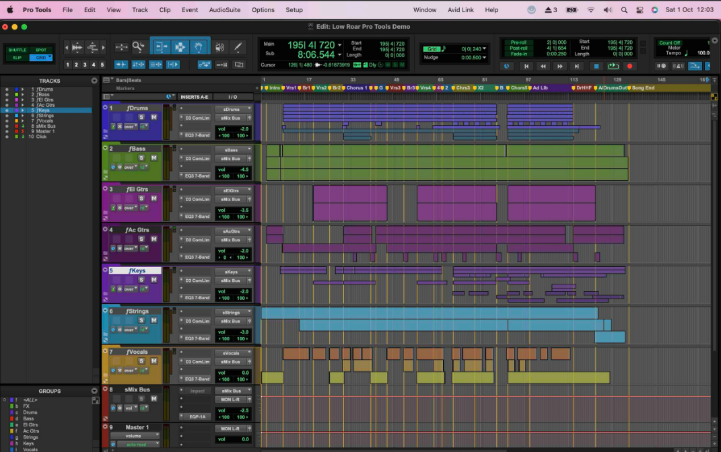Open fDrums 'over' track view selector
This screenshot has width=721, height=452.
pos(130,126)
